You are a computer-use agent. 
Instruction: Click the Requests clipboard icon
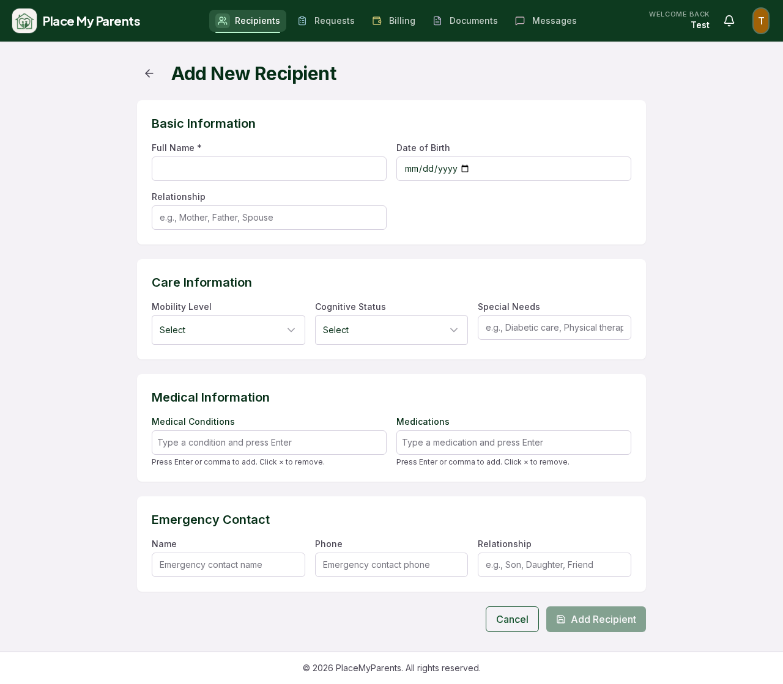tap(302, 21)
